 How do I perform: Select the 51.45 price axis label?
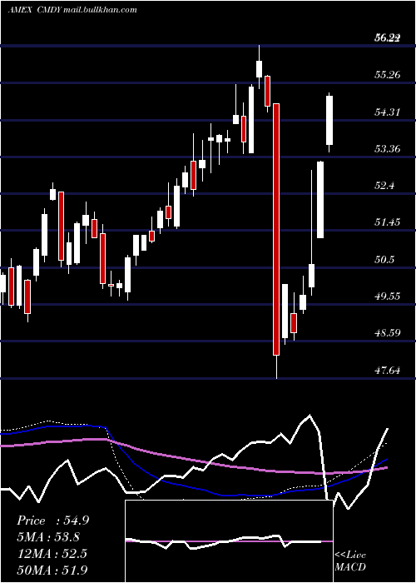click(x=387, y=222)
